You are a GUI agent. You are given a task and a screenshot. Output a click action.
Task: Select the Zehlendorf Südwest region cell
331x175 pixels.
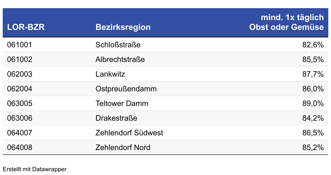pos(129,133)
